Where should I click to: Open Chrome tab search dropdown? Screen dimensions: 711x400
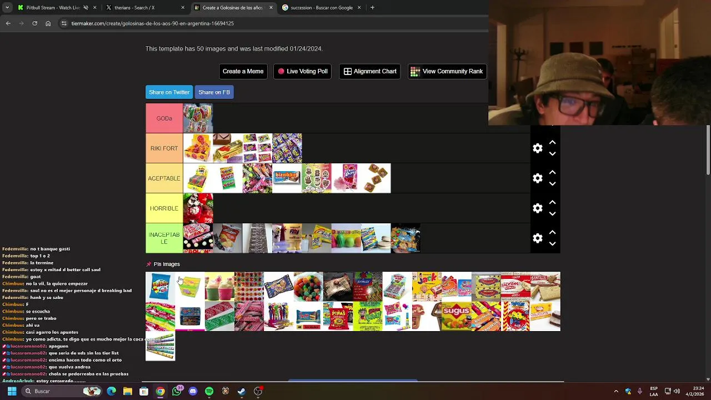click(7, 8)
